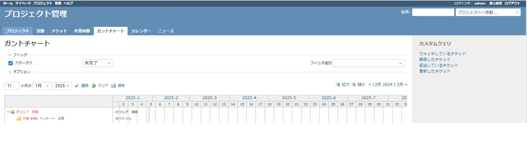Zoom in with the 拡大 link

tap(346, 85)
